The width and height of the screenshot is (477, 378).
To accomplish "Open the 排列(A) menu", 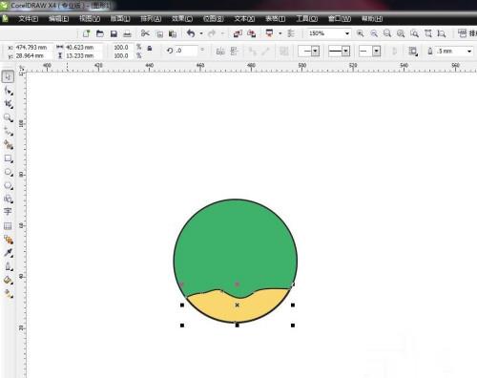I will (151, 19).
